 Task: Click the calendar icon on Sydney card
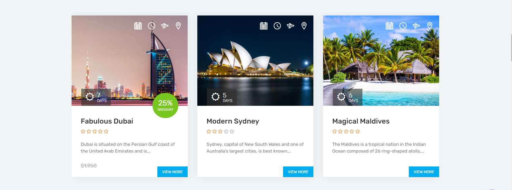(x=264, y=26)
